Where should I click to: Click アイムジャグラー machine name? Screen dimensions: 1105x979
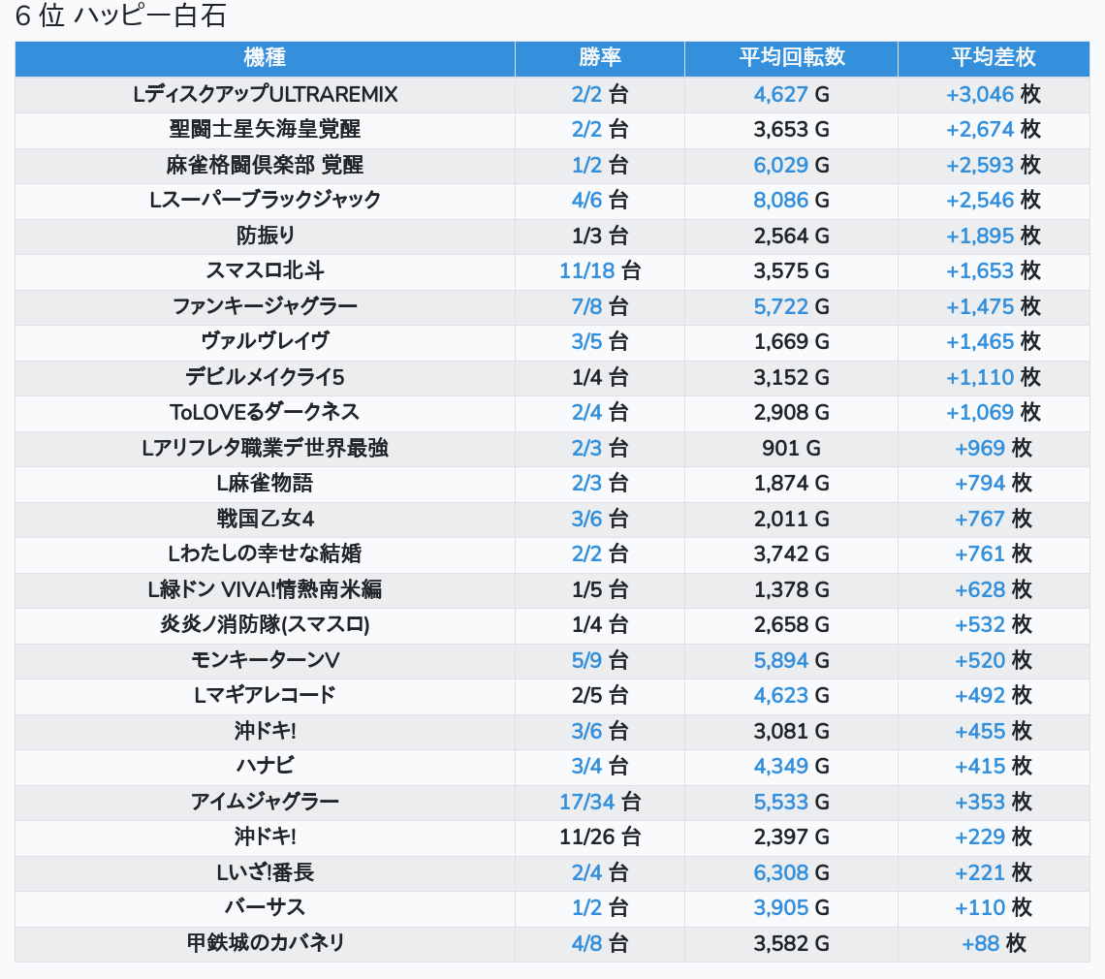[265, 802]
